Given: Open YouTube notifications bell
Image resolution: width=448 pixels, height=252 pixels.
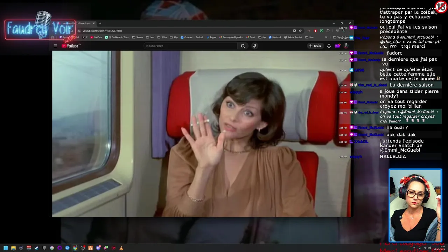Looking at the screenshot, I should [x=329, y=46].
